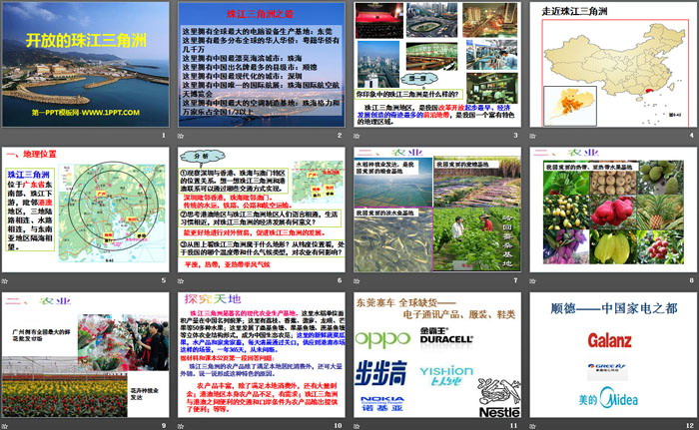Click the animation star icon under slide 11

coord(356,426)
